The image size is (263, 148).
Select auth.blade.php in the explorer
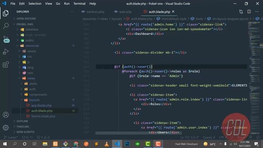[42, 111]
